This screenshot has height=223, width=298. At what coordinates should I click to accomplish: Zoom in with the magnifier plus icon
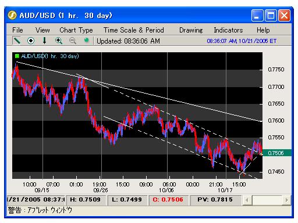59,41
